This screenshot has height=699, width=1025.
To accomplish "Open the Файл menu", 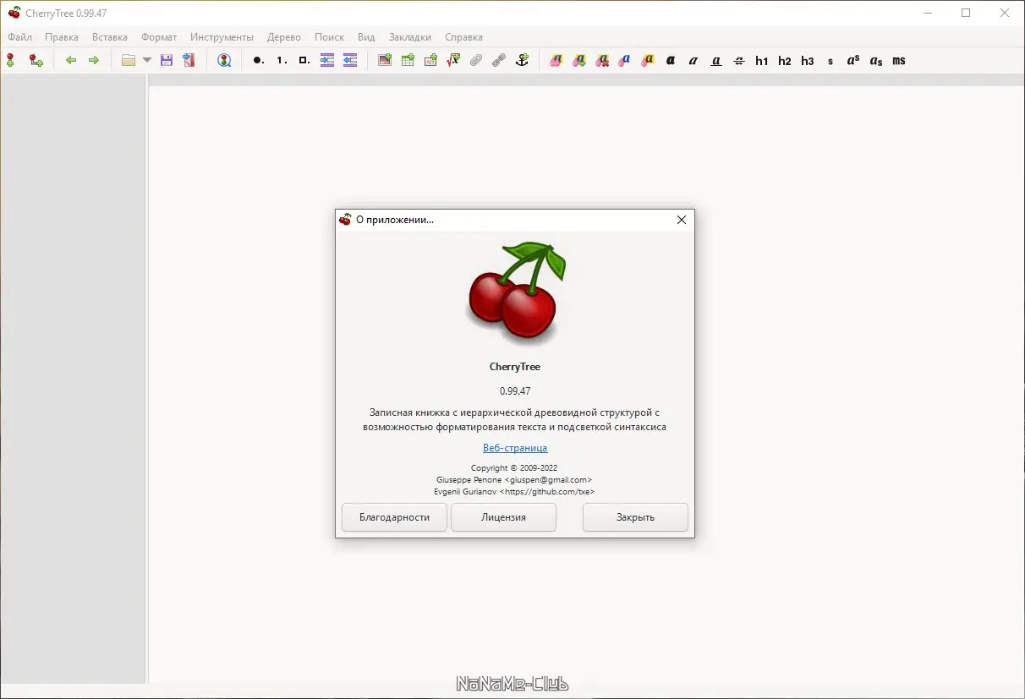I will pos(19,37).
